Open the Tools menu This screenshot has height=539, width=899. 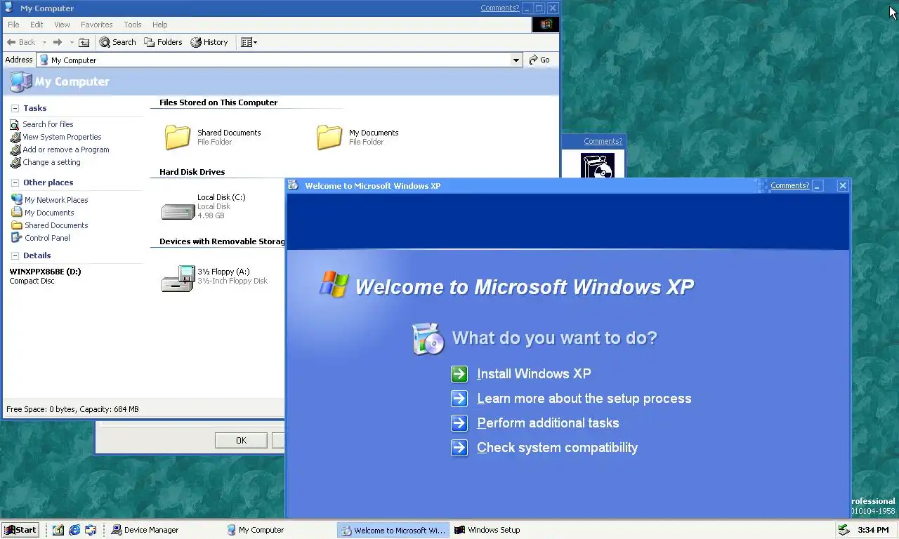(x=133, y=25)
